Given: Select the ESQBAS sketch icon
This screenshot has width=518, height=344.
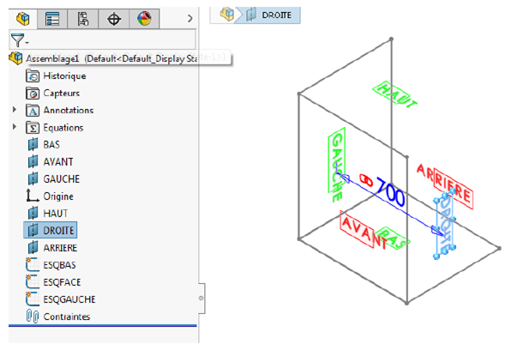Looking at the screenshot, I should point(33,264).
